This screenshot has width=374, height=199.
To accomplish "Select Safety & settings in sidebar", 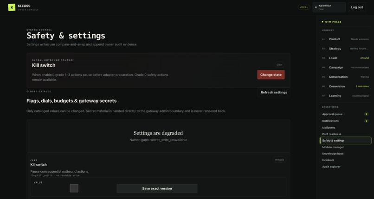I will (346, 141).
